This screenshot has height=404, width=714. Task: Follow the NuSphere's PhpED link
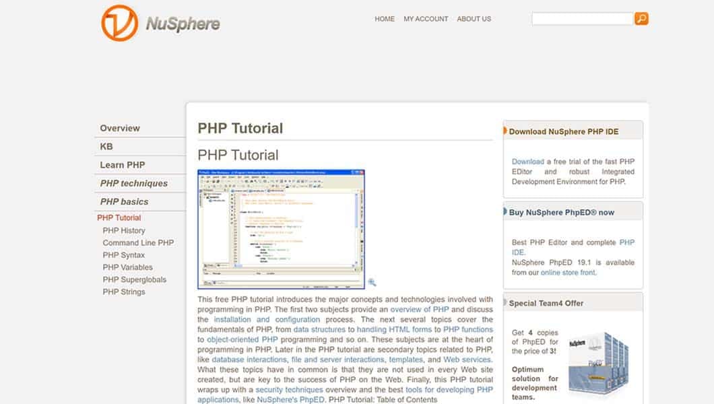click(290, 399)
